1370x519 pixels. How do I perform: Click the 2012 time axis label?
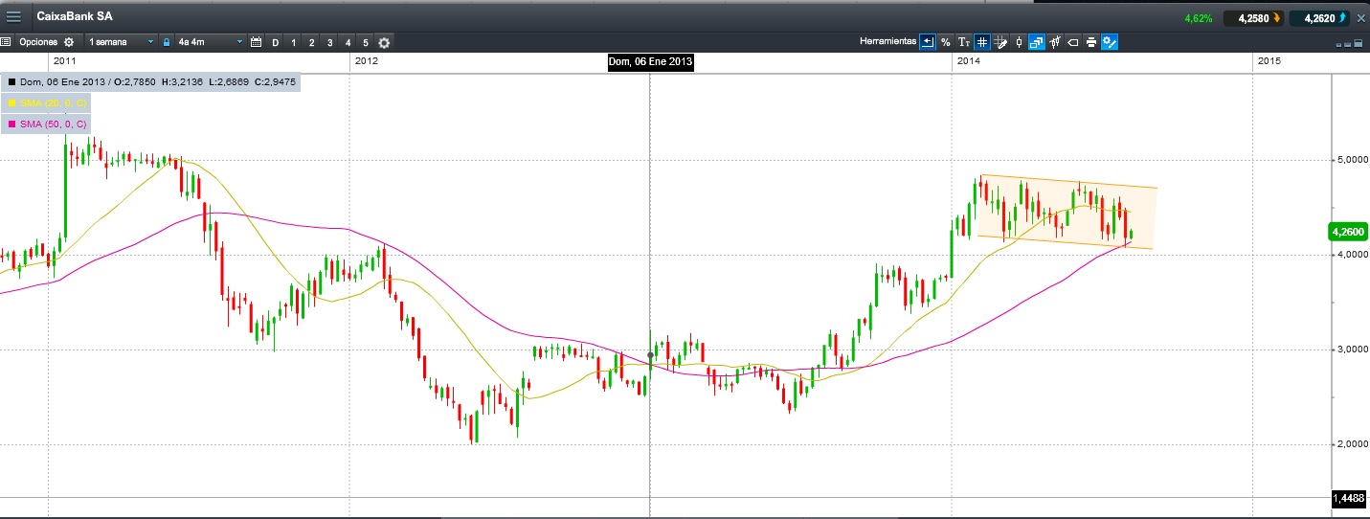tap(366, 60)
